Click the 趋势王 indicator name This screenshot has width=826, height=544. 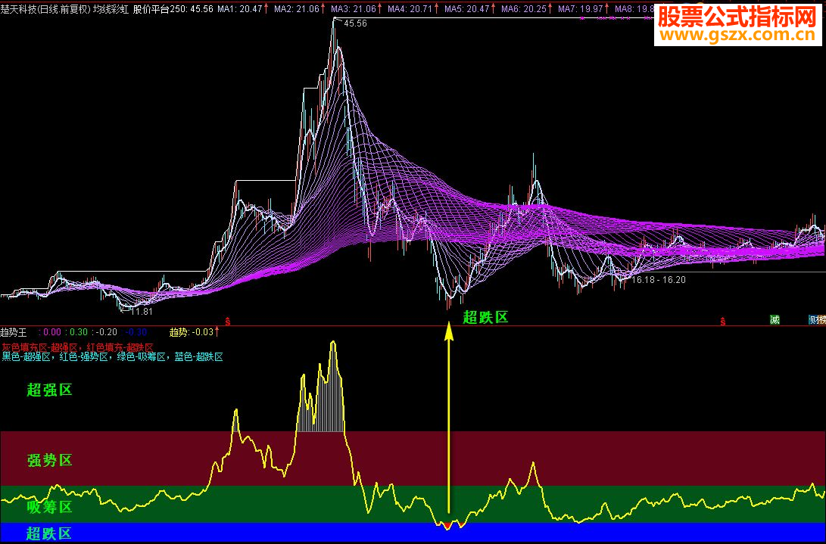coord(14,332)
